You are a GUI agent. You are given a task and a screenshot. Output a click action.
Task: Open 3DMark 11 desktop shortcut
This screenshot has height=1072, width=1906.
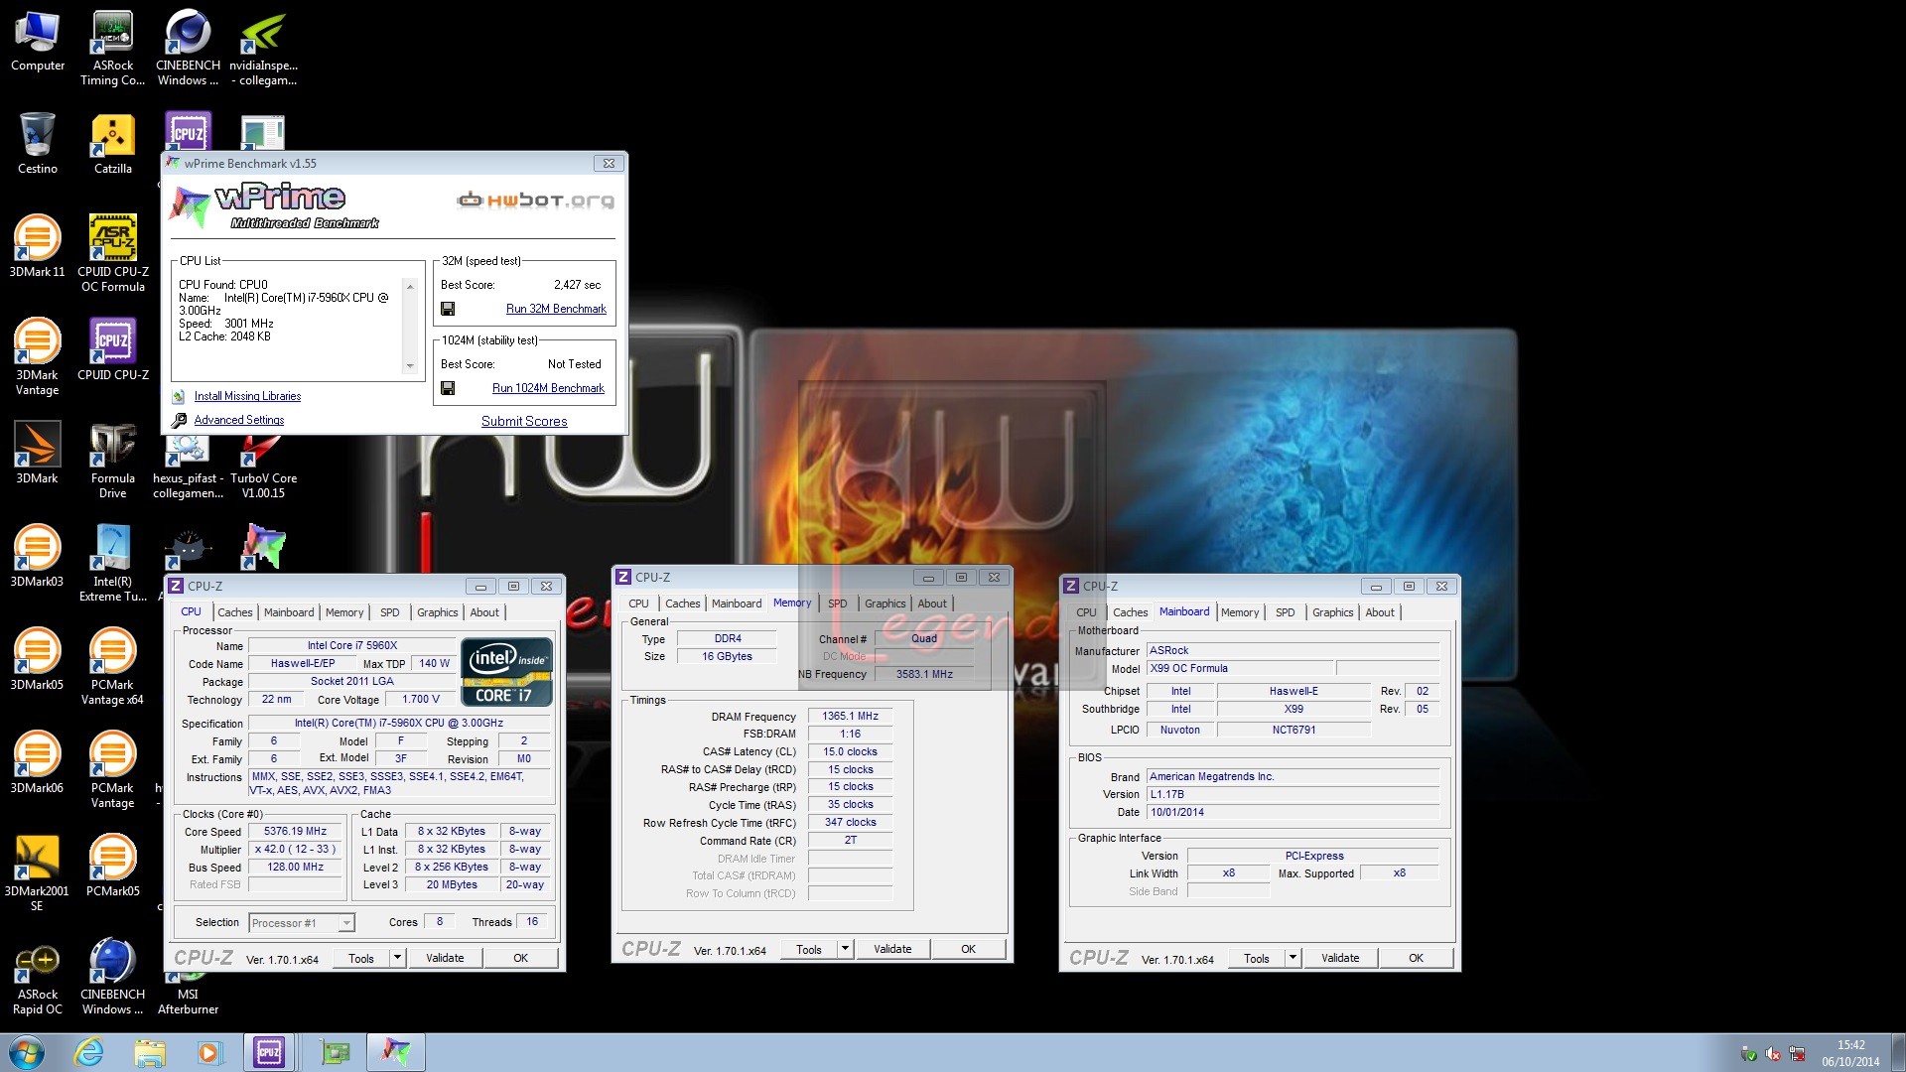click(37, 246)
